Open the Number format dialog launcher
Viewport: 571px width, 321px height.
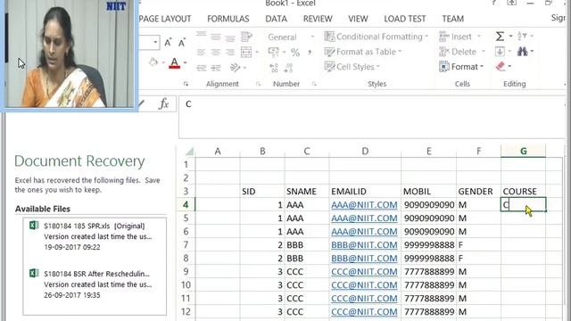pos(314,84)
